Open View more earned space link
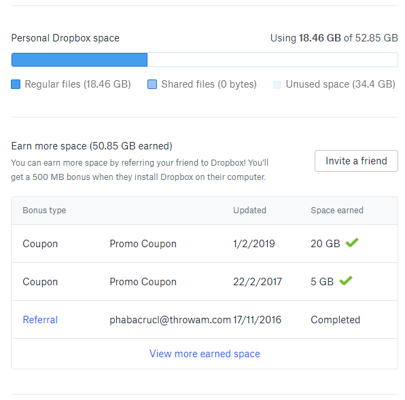The width and height of the screenshot is (405, 400). pyautogui.click(x=205, y=354)
